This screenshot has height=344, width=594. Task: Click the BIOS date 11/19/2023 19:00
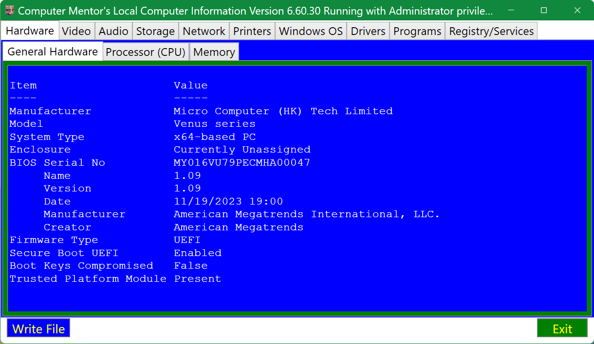coord(228,201)
